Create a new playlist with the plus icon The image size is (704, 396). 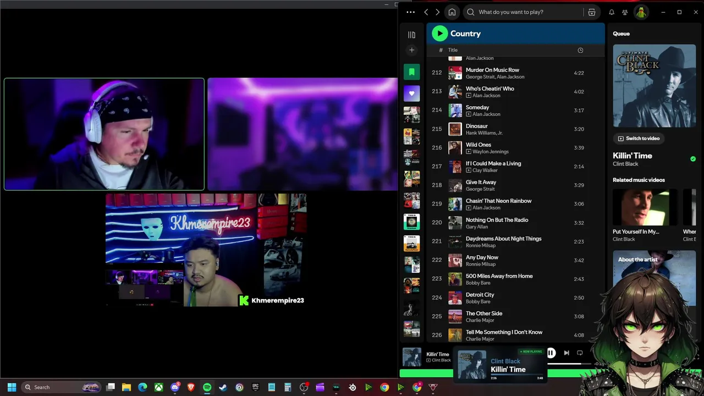[x=411, y=50]
